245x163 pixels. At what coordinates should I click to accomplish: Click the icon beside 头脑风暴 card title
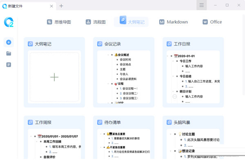coord(169,122)
